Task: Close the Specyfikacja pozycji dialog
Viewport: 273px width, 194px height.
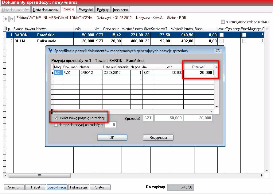Action: pos(218,51)
